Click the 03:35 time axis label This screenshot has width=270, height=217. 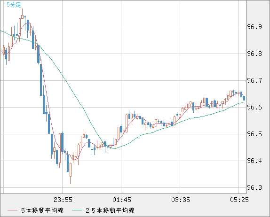pos(181,200)
